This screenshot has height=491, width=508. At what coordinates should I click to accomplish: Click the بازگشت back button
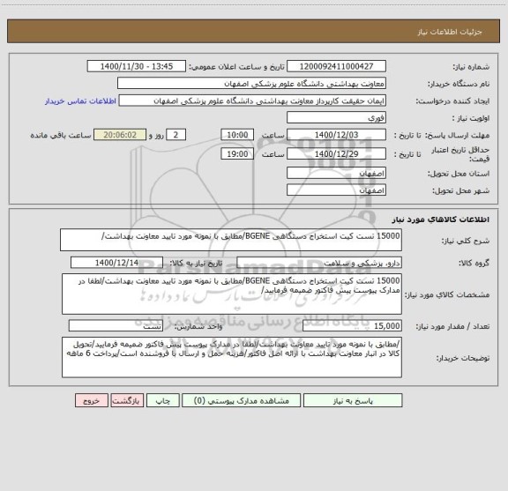click(x=127, y=400)
